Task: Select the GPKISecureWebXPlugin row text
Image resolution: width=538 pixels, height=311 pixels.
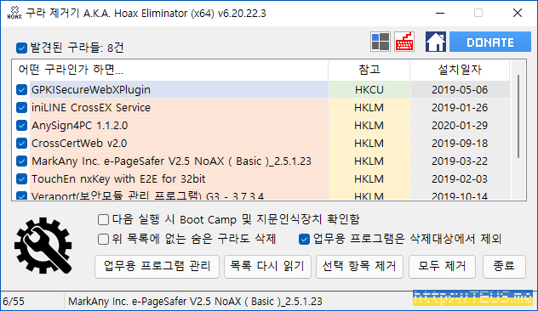Action: pos(91,90)
